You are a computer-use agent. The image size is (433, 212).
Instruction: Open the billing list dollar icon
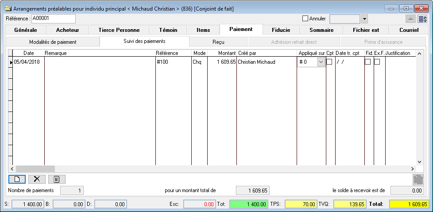422,19
